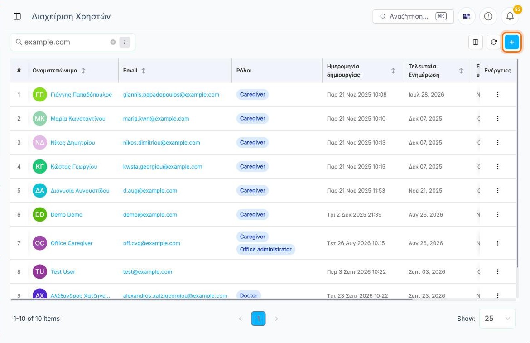Go to the next page arrow

click(x=276, y=319)
